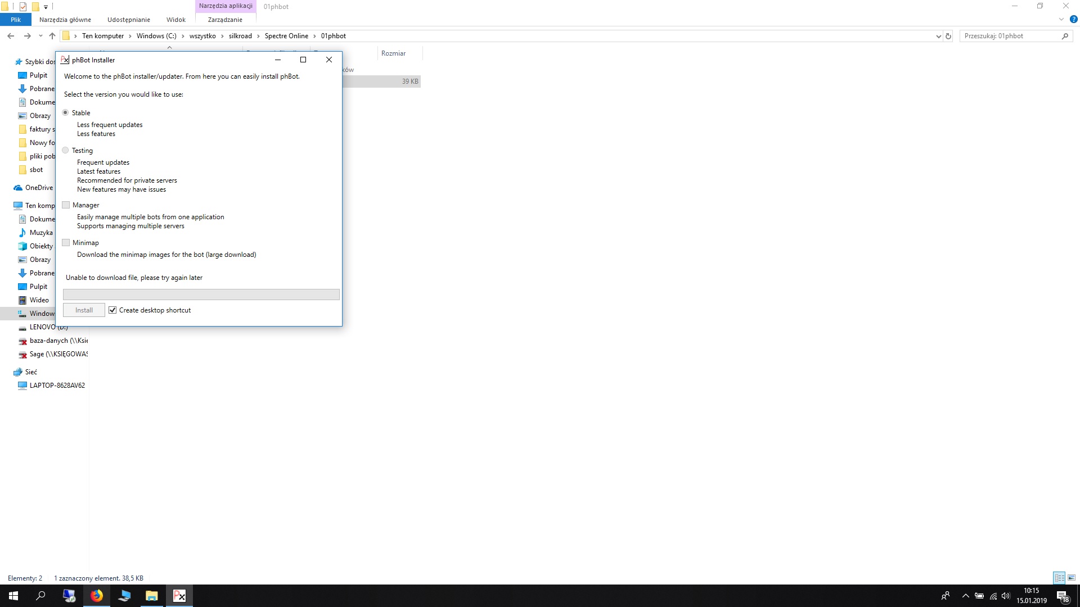This screenshot has width=1080, height=607.
Task: Open Firefox from the taskbar
Action: (x=97, y=596)
